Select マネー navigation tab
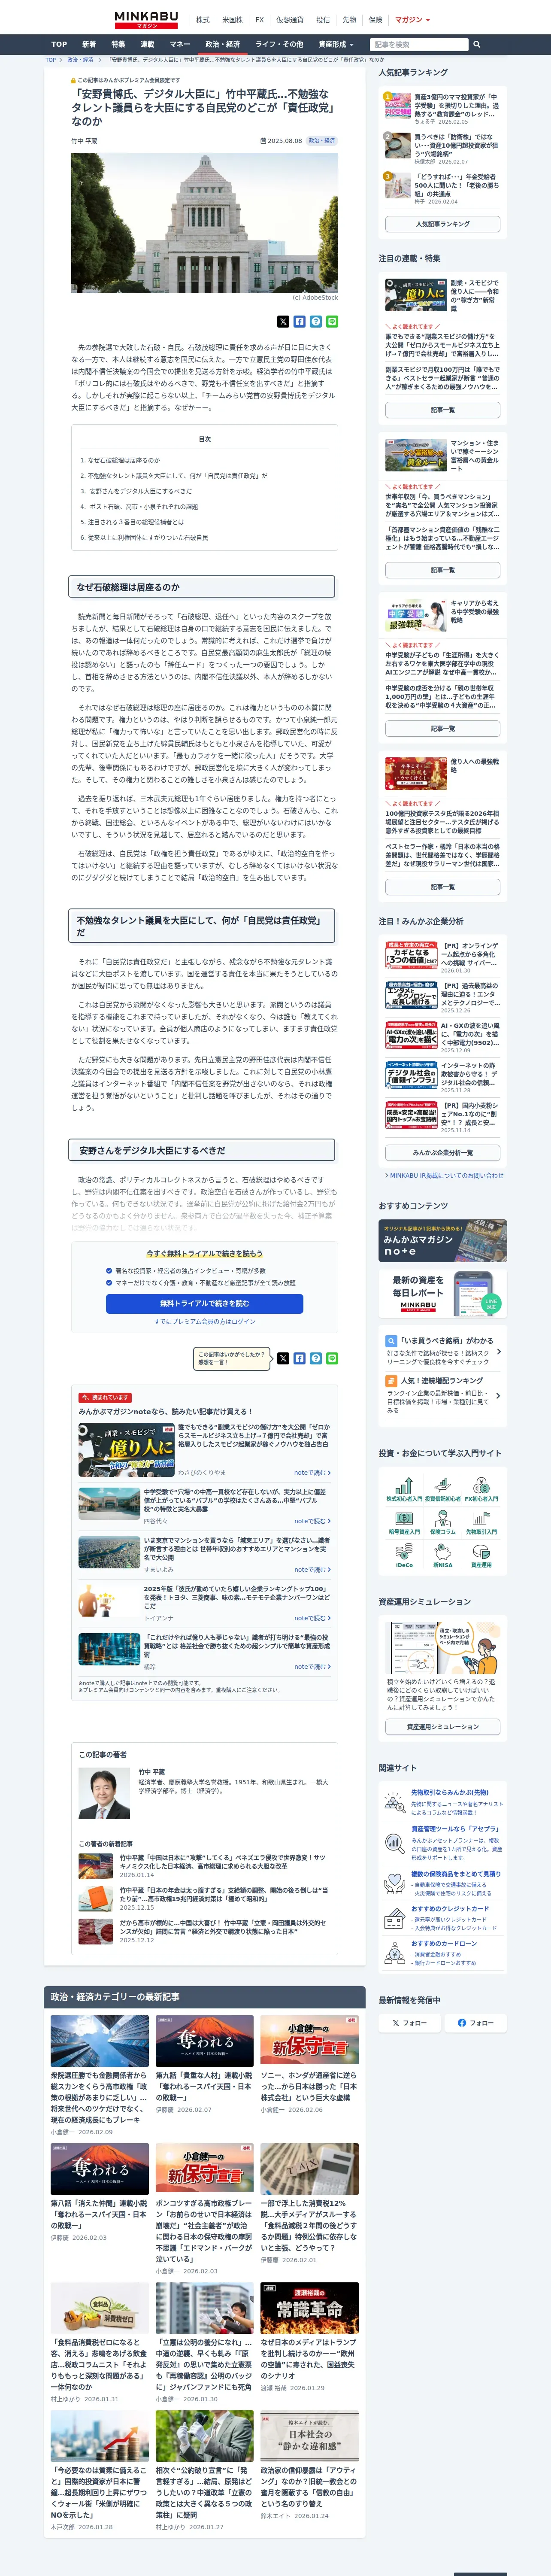Viewport: 551px width, 2576px height. [180, 44]
